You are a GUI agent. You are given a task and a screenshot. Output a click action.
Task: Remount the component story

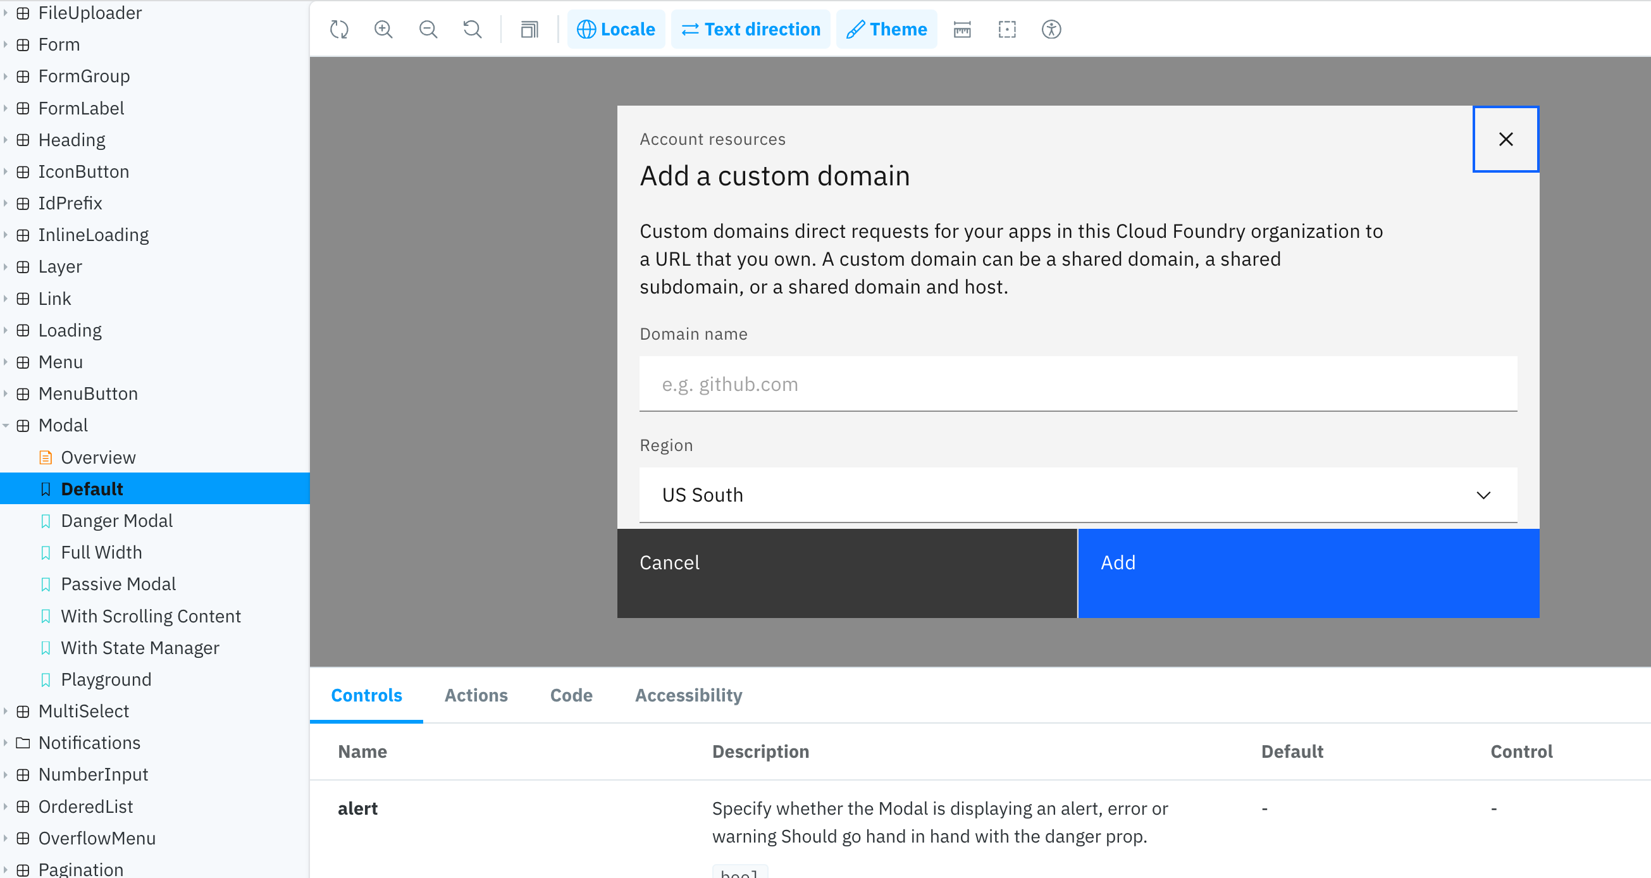point(339,29)
